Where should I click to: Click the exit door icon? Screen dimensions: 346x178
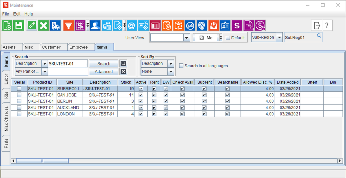pyautogui.click(x=317, y=26)
